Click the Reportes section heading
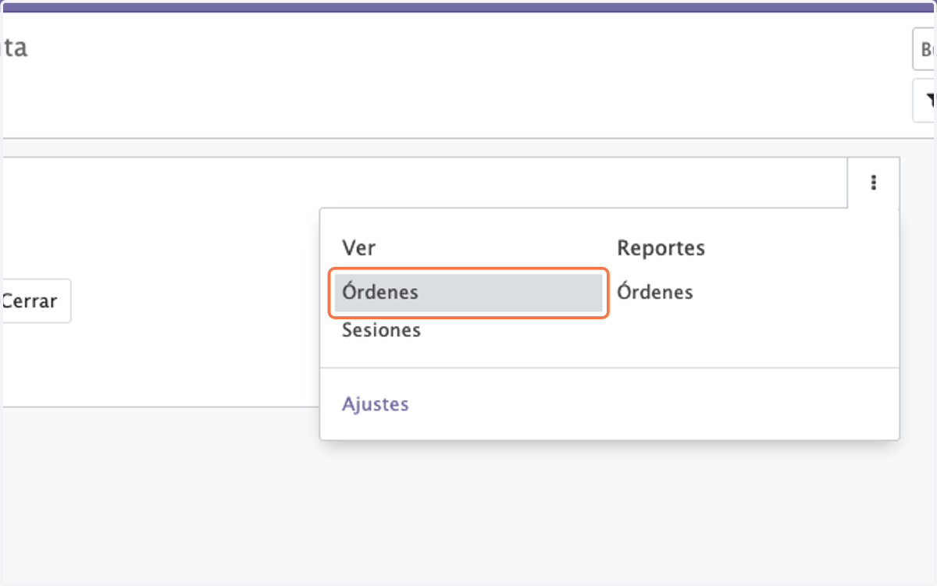This screenshot has height=586, width=937. (661, 248)
